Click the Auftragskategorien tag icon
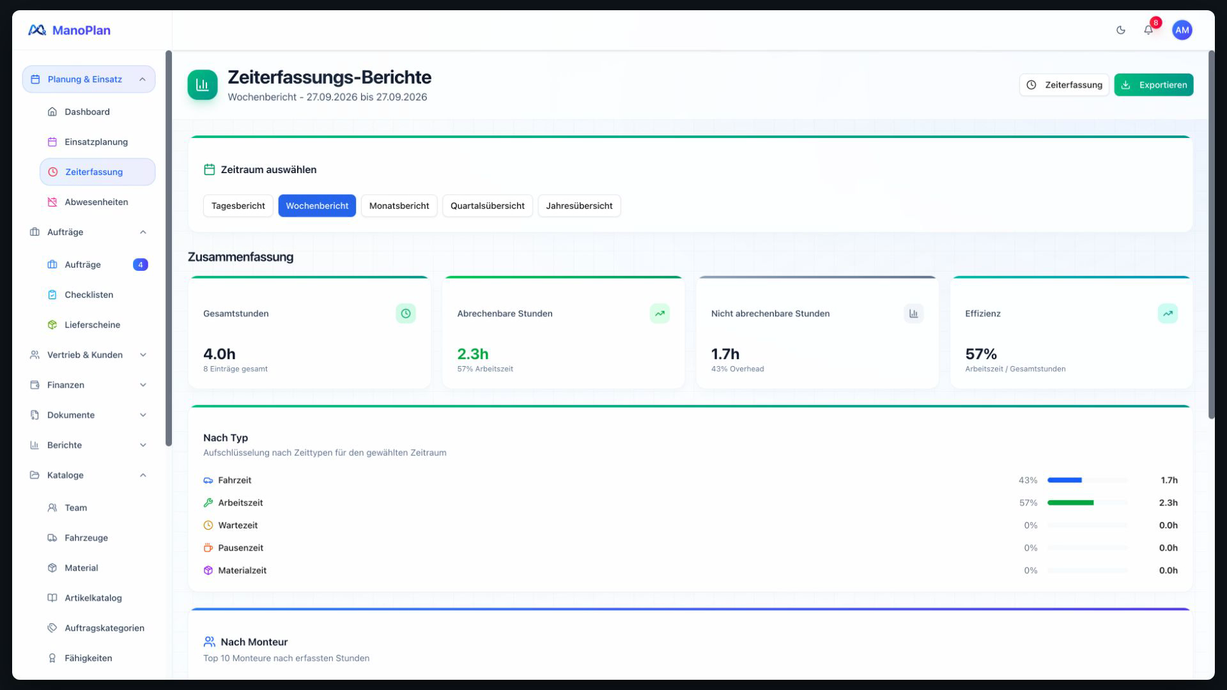 tap(52, 628)
